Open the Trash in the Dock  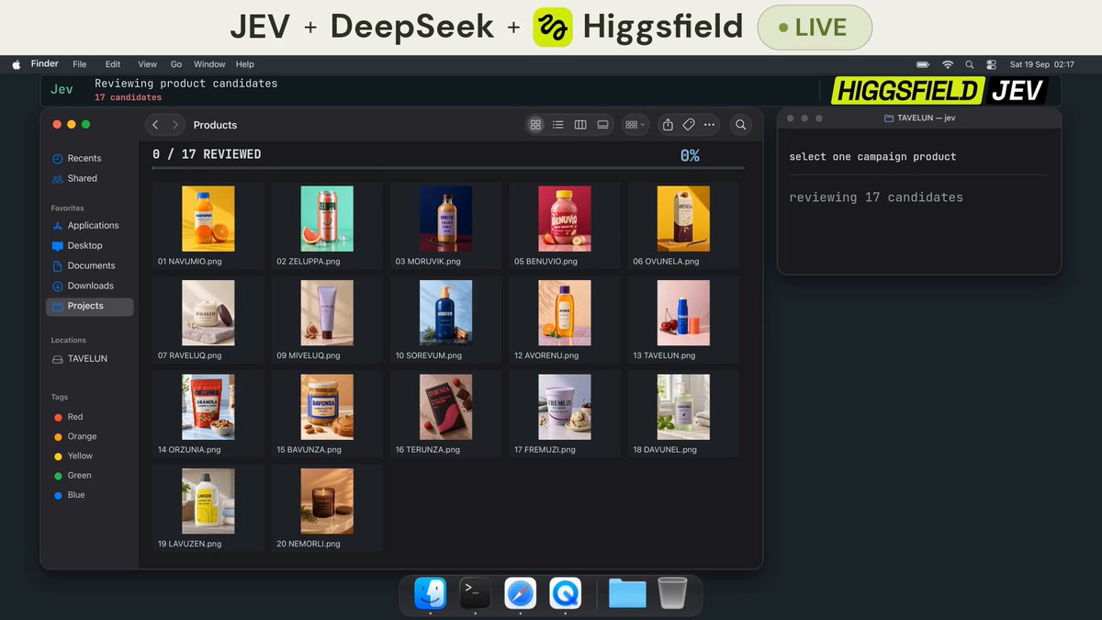click(672, 593)
